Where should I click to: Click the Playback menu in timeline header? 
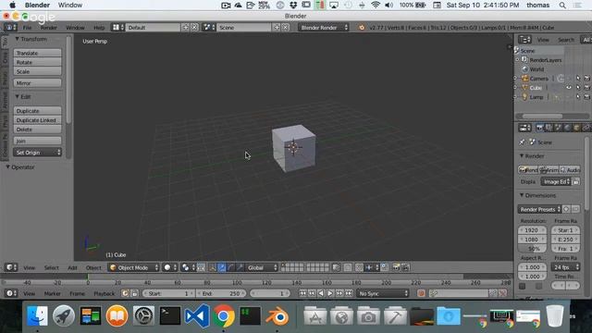(104, 293)
